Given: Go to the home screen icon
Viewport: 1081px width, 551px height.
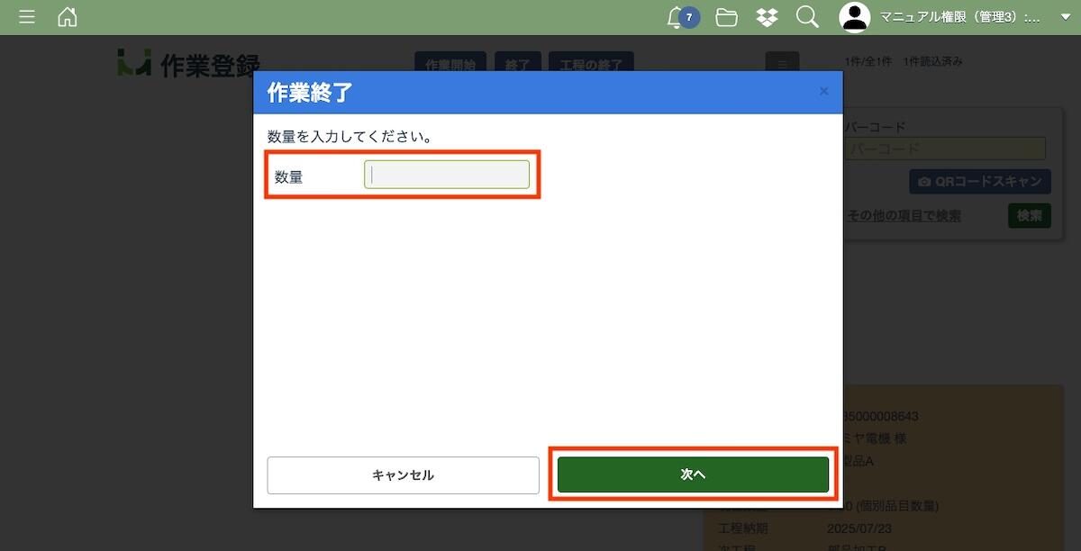Looking at the screenshot, I should (x=68, y=17).
